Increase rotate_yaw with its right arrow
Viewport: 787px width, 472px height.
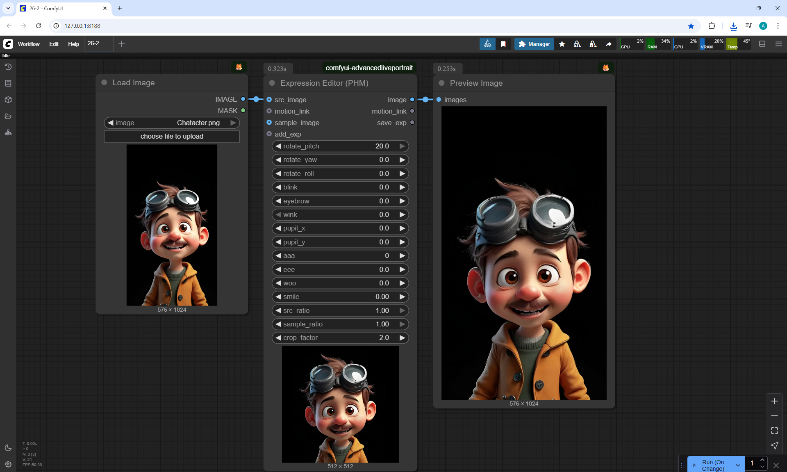coord(402,160)
